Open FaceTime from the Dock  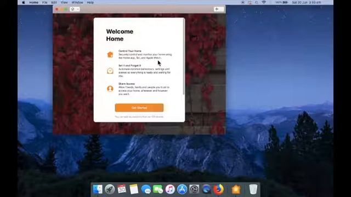158,189
